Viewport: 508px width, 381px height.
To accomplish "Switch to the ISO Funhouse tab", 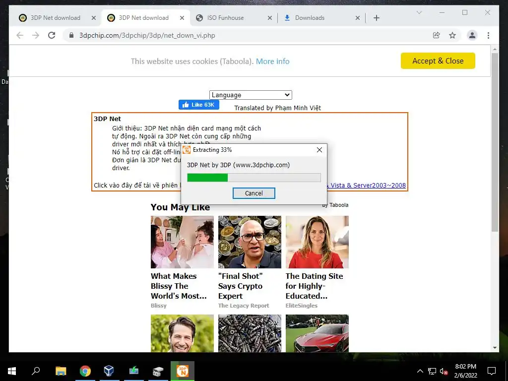I will [x=226, y=18].
